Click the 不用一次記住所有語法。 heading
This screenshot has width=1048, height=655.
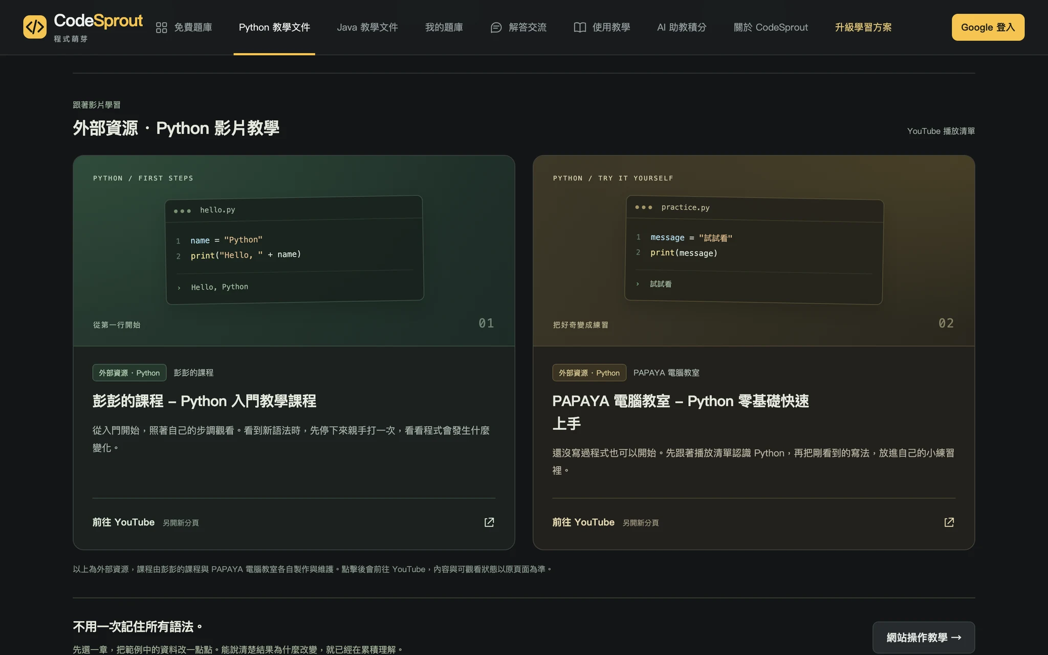click(138, 627)
